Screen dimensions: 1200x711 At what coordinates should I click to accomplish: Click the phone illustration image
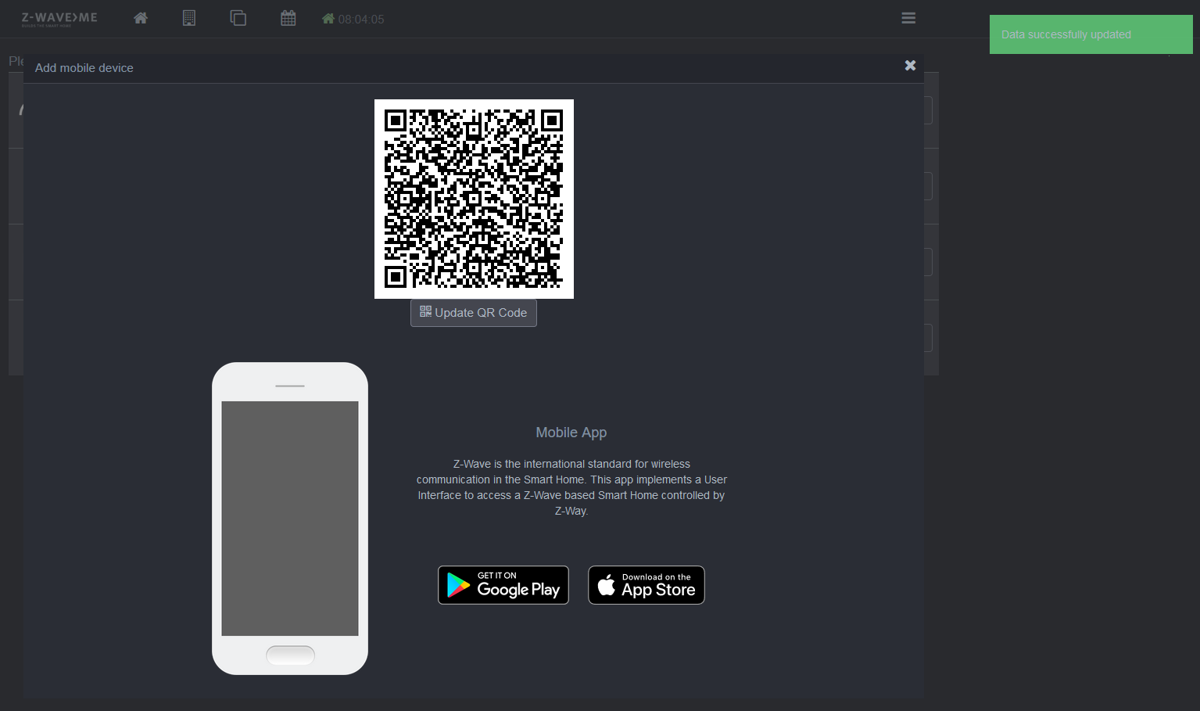[x=290, y=519]
